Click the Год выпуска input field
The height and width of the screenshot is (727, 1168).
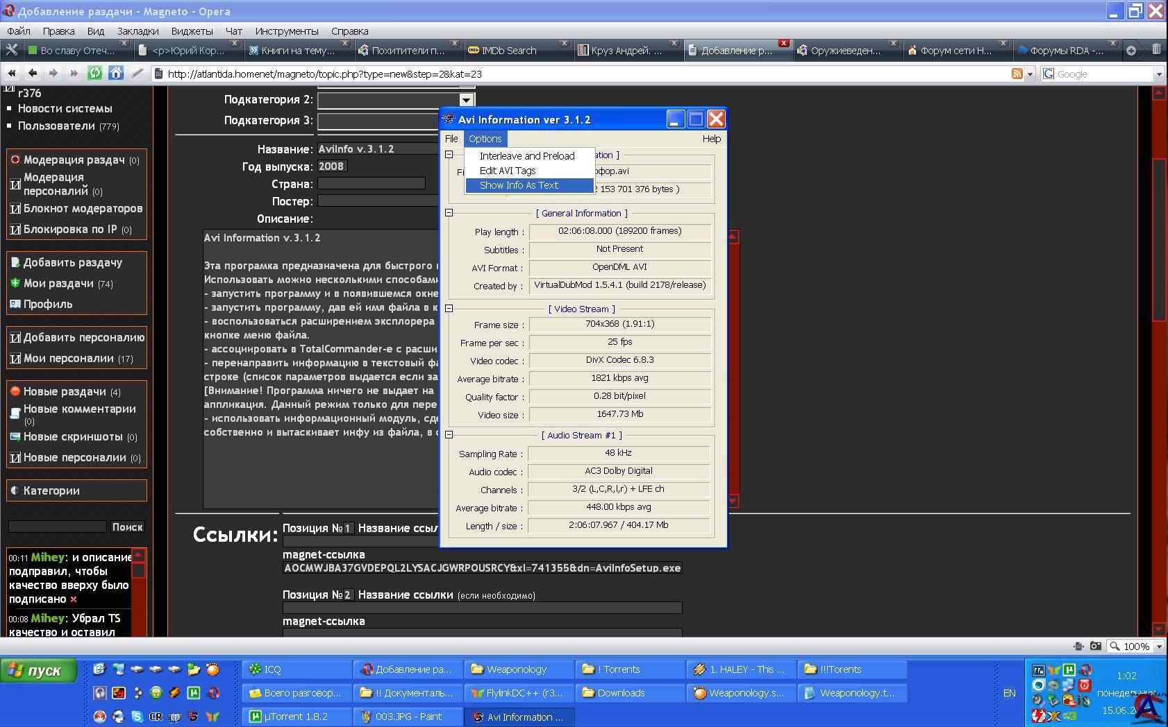click(x=332, y=166)
